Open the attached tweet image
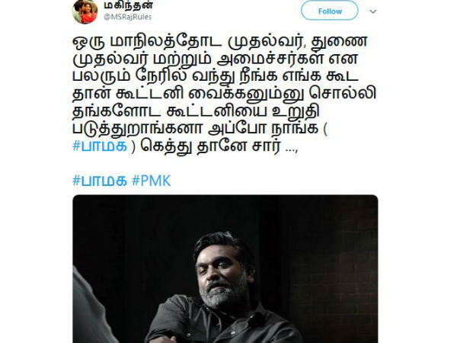This screenshot has width=457, height=343. click(x=225, y=269)
